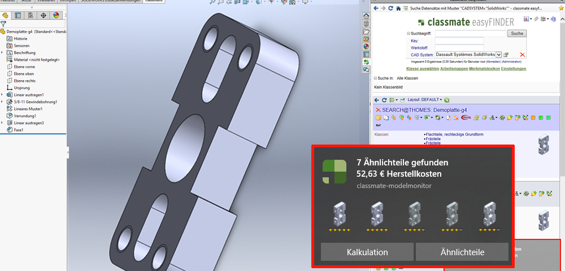This screenshot has height=271, width=565.
Task: Click into the Suchbegriff input field
Action: [x=470, y=33]
